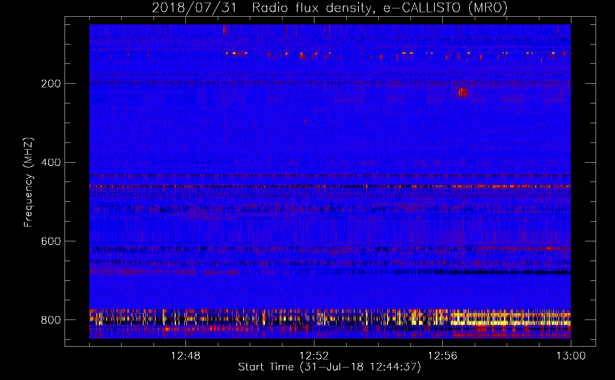Click the 200 frequency tick label

[51, 84]
